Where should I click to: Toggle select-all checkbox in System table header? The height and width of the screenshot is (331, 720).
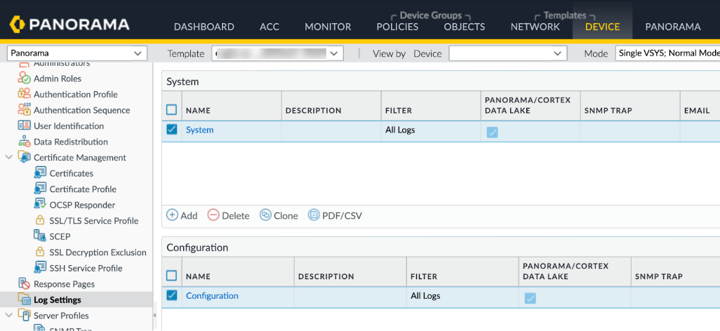(x=172, y=109)
